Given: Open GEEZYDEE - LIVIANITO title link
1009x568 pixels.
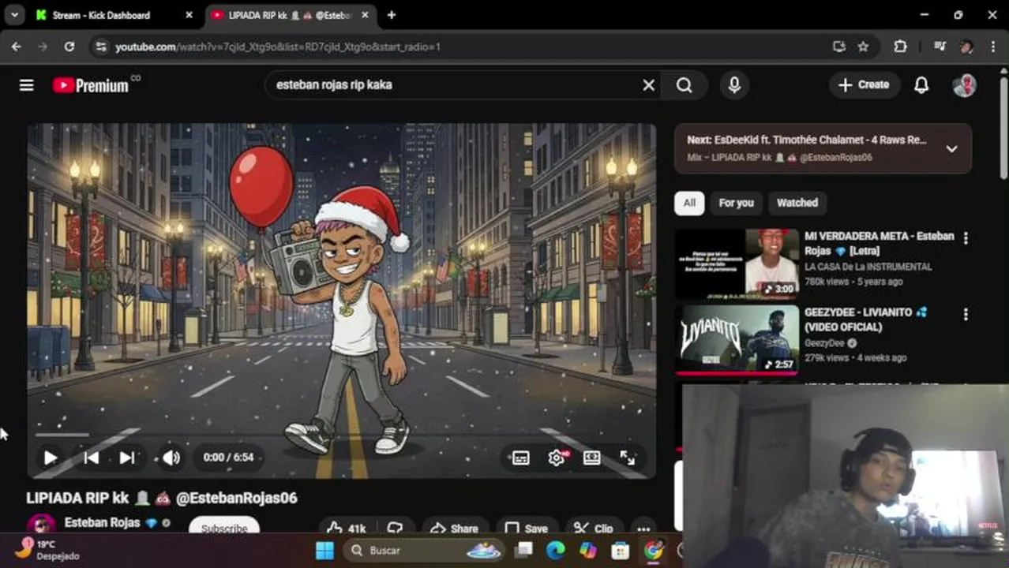Looking at the screenshot, I should 865,319.
